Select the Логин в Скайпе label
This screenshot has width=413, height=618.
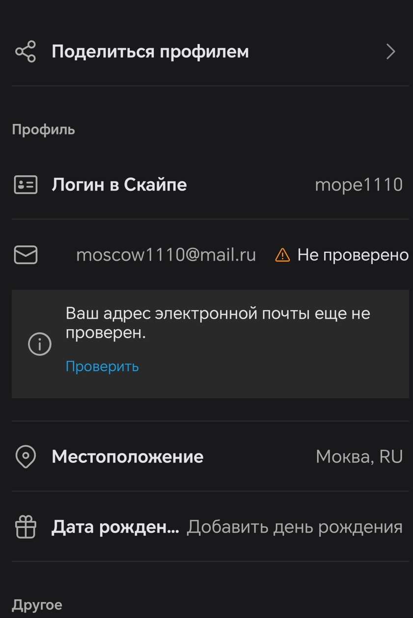coord(119,185)
